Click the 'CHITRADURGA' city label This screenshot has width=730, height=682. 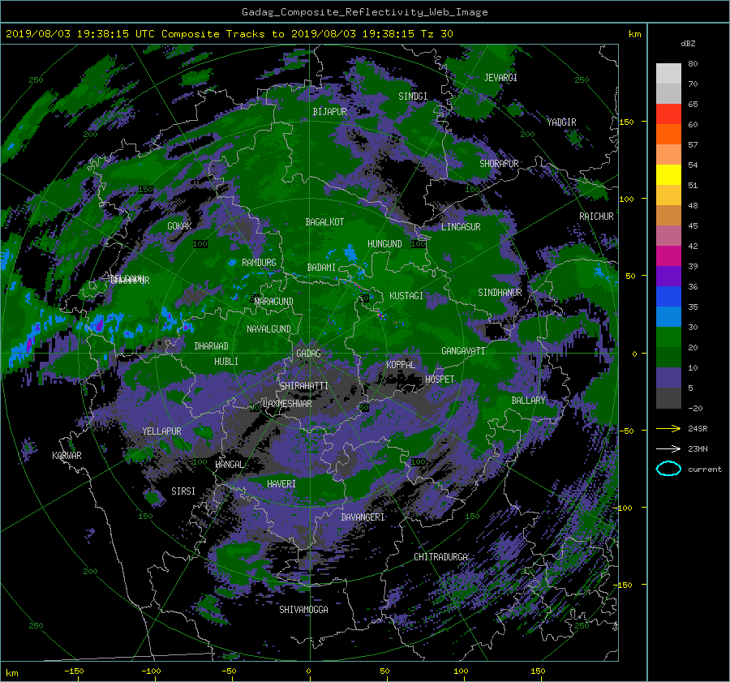coord(441,556)
